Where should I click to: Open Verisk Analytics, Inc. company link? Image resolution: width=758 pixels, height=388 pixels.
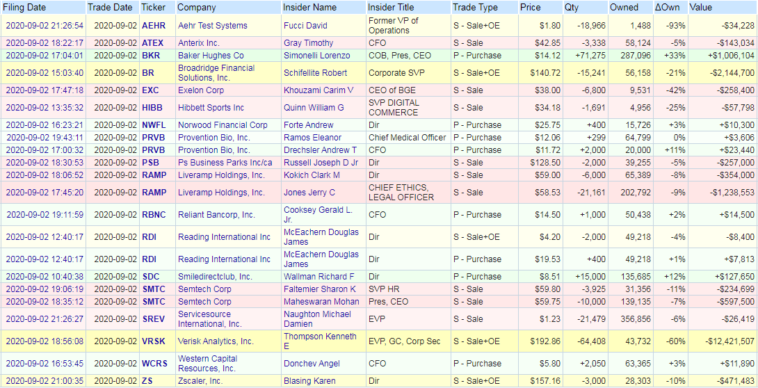click(216, 341)
